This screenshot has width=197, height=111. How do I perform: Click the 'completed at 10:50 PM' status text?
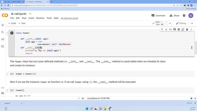point(98,98)
